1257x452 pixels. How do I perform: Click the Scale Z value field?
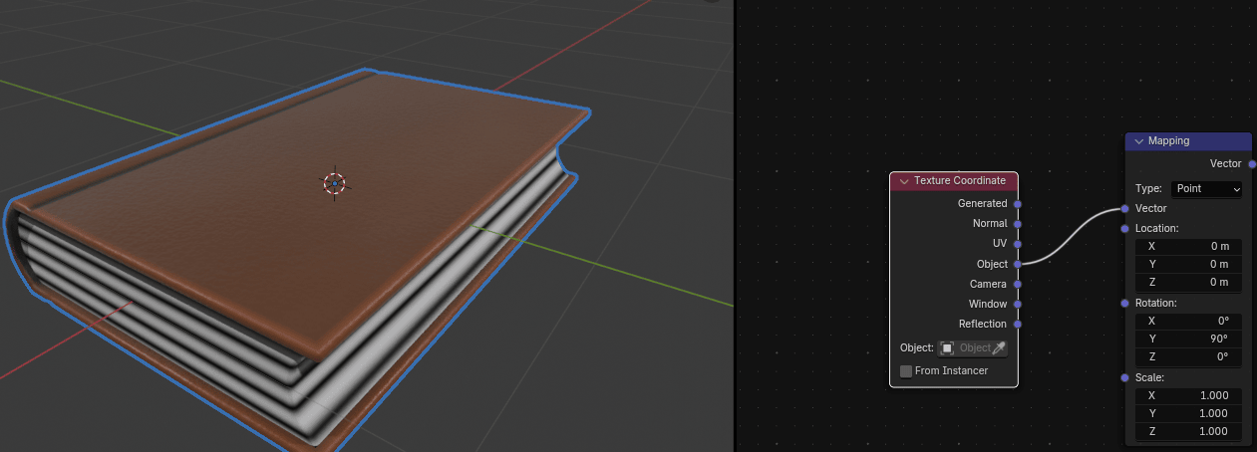pyautogui.click(x=1188, y=433)
